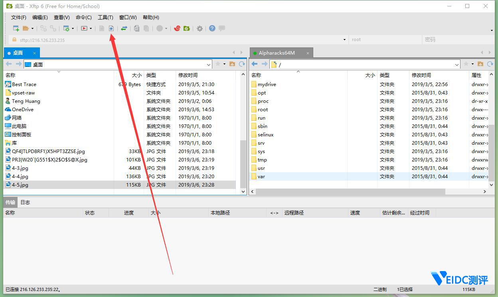
Task: Launch Xshell via the red Xshell toolbar icon
Action: (x=177, y=28)
